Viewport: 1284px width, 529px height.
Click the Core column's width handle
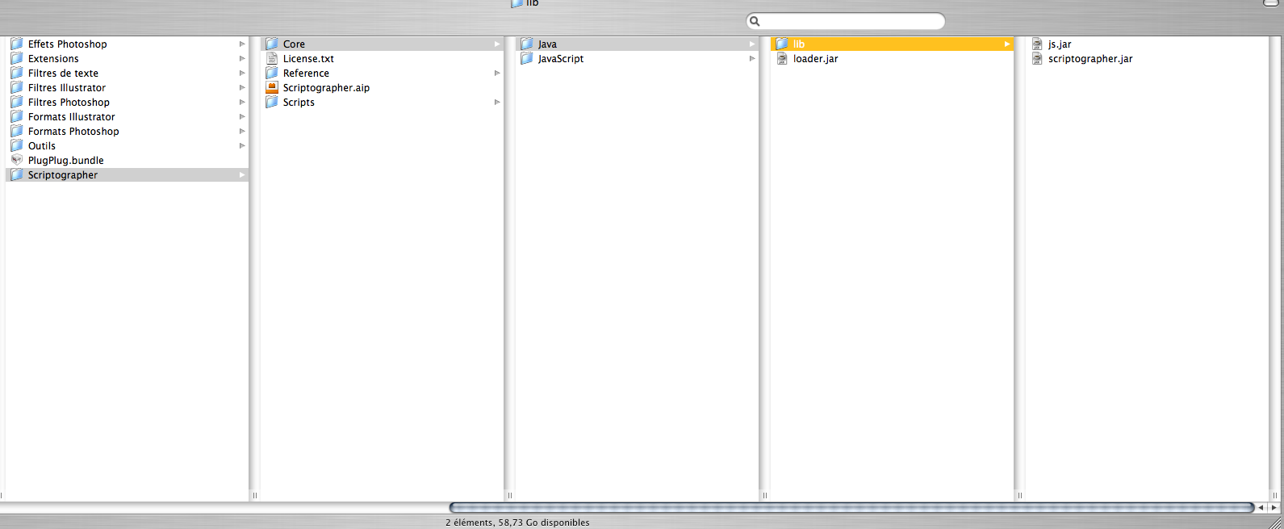pyautogui.click(x=509, y=495)
